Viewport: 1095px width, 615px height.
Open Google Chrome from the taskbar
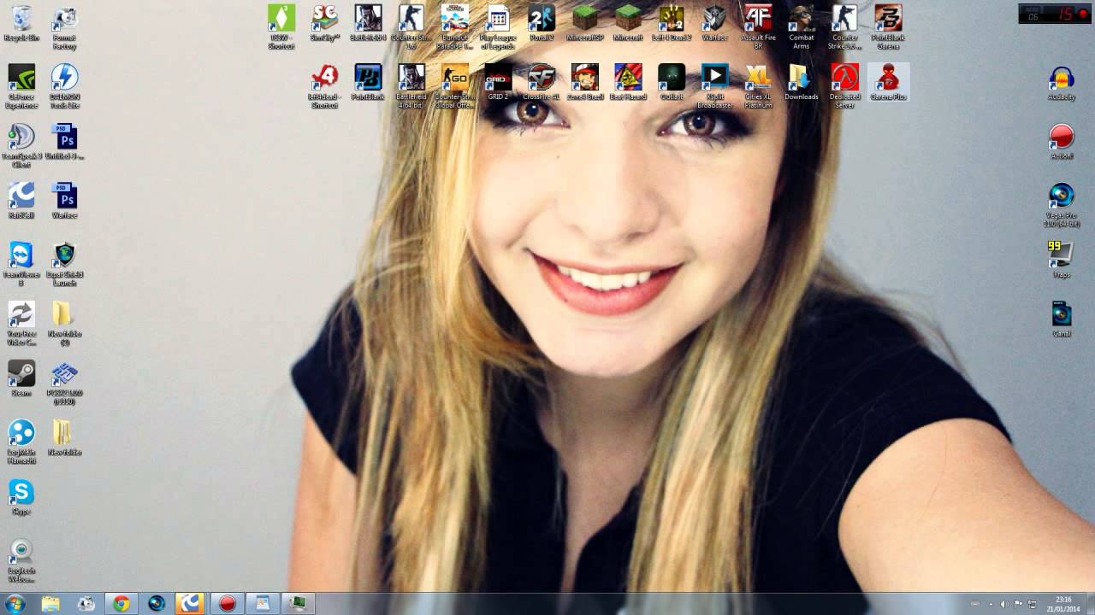pos(121,604)
